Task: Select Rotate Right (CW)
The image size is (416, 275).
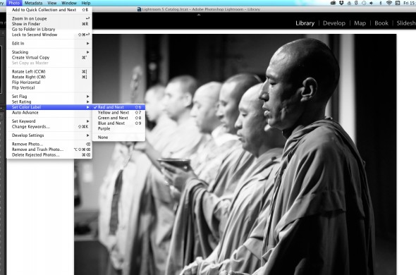Action: pos(49,77)
